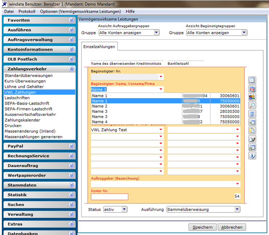The image size is (269, 235).
Task: Select Name 4 row in dropdown list
Action: [166, 122]
